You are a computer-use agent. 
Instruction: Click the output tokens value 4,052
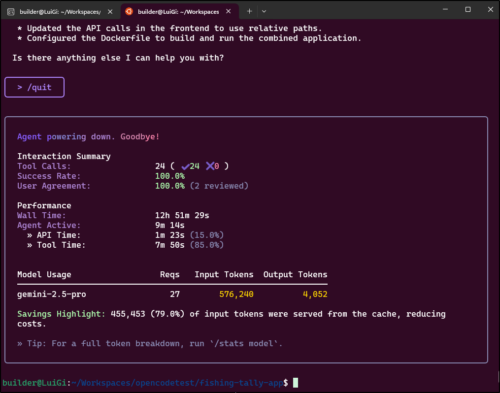tap(315, 294)
